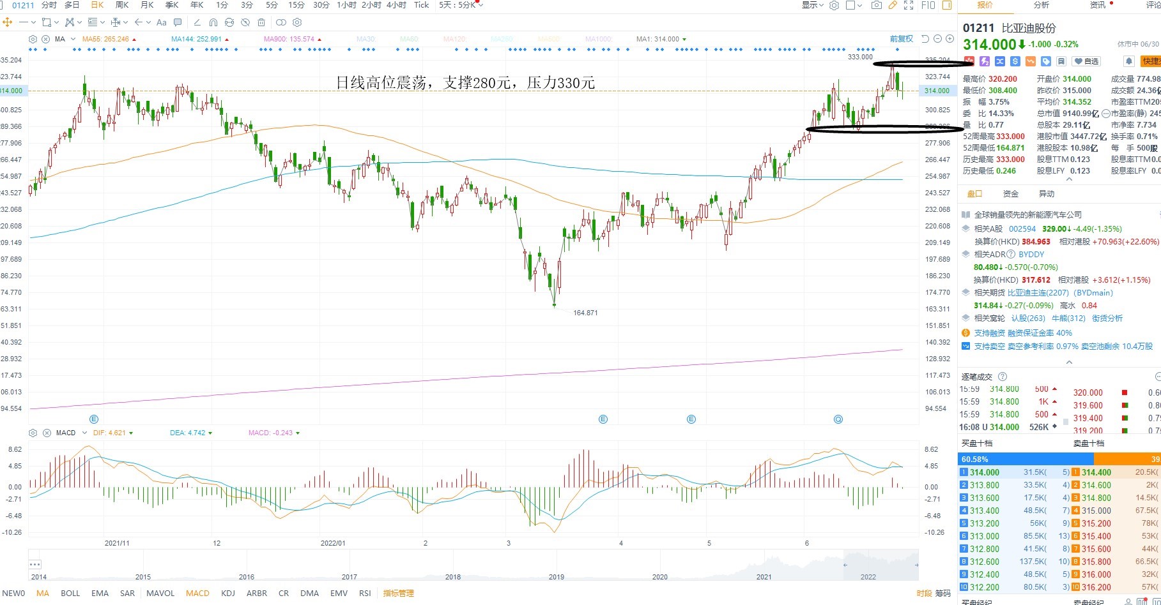Open the 显示 display dropdown
The image size is (1161, 605).
click(x=813, y=5)
